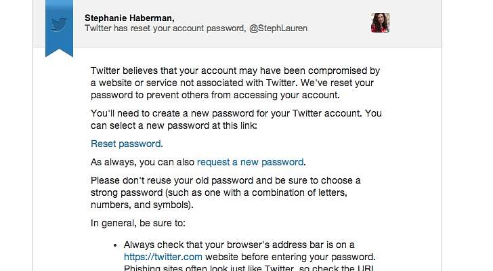
Task: Open Stephanie Haberman's profile photo thumbnail
Action: 380,23
